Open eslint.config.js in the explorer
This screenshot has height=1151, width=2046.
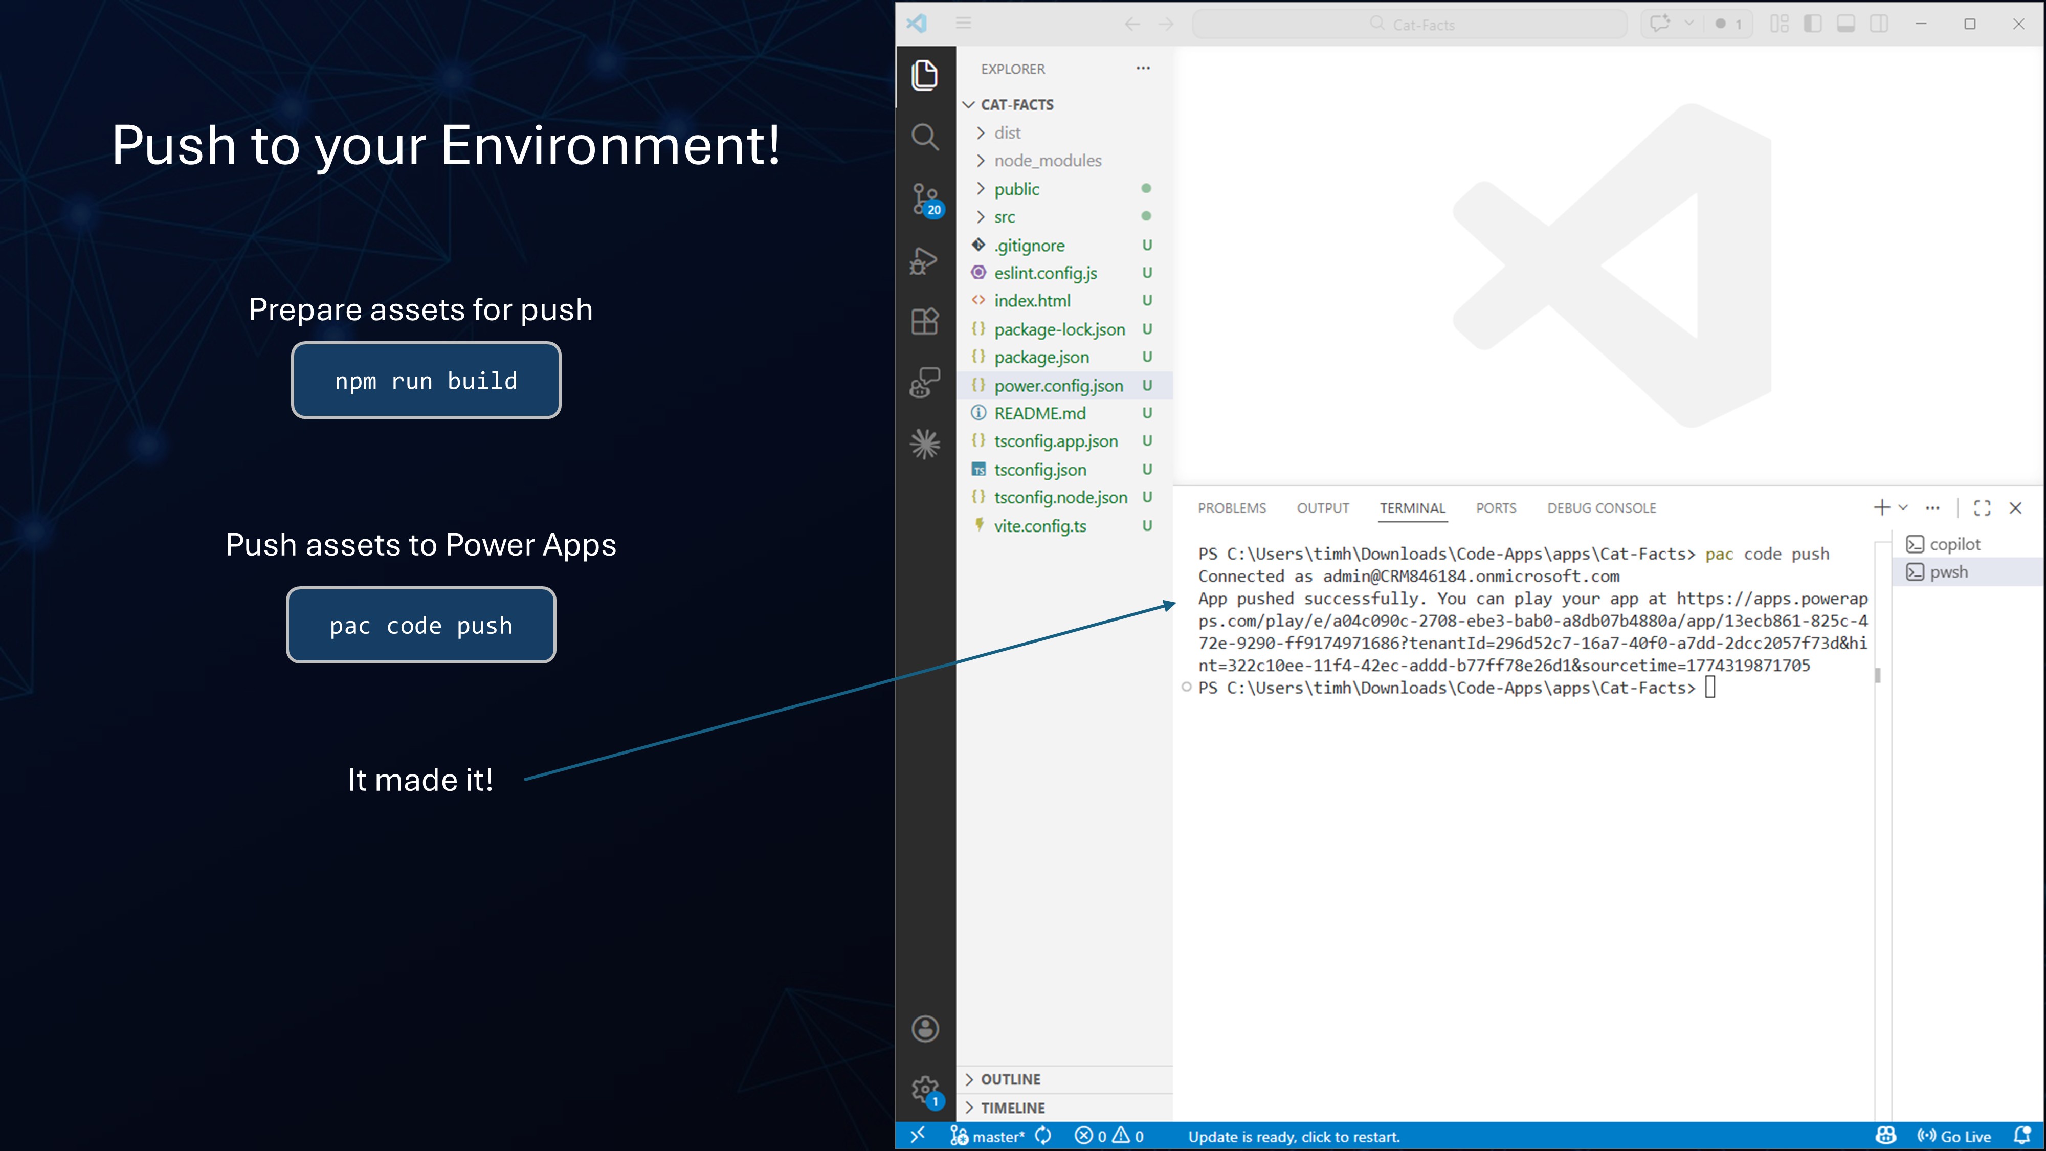[x=1064, y=273]
